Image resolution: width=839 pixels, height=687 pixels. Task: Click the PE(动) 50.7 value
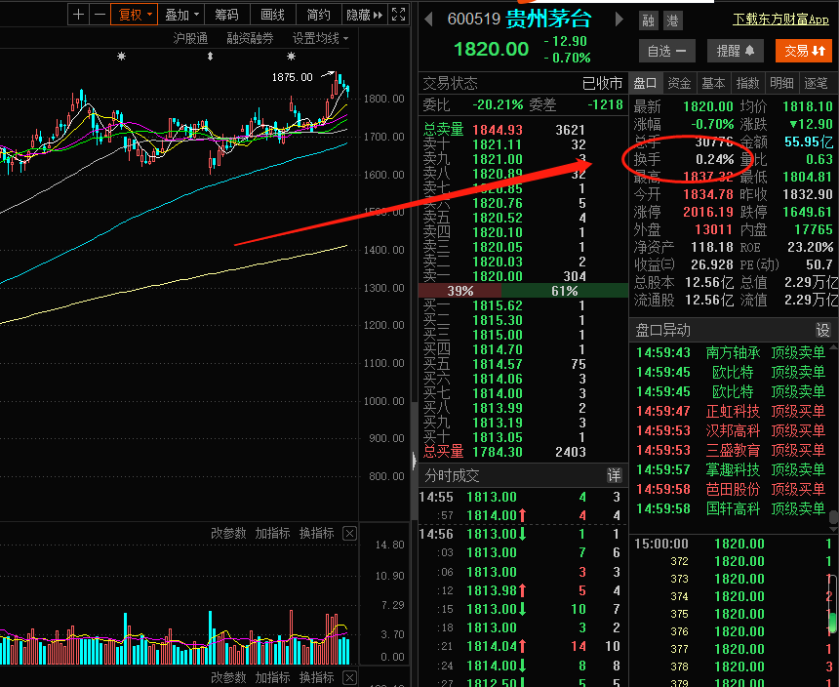pos(819,264)
